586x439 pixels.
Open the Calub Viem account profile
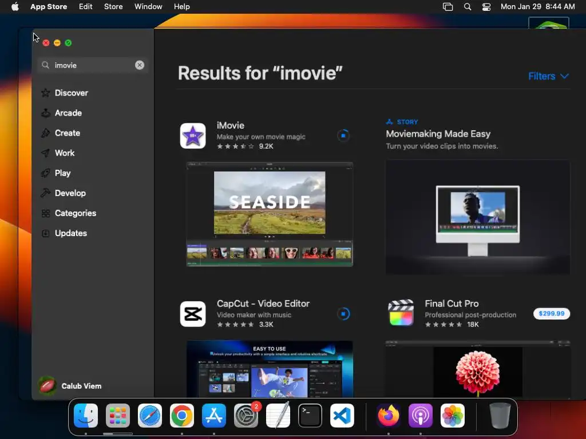70,386
